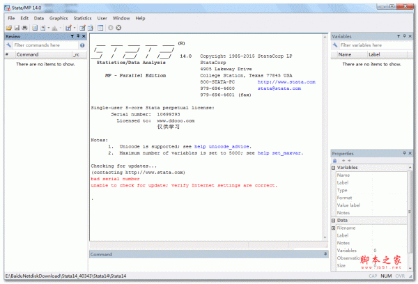Open the Viewer toolbar icon
This screenshot has width=418, height=284.
(42, 28)
